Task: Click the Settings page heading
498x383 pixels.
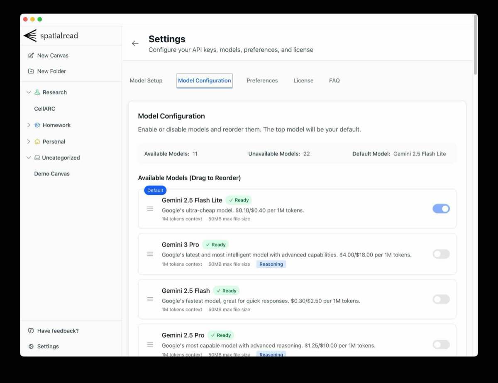Action: [167, 39]
